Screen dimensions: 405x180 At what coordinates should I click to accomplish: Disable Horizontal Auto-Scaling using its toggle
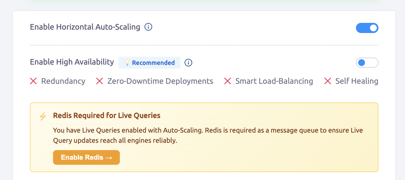(367, 28)
